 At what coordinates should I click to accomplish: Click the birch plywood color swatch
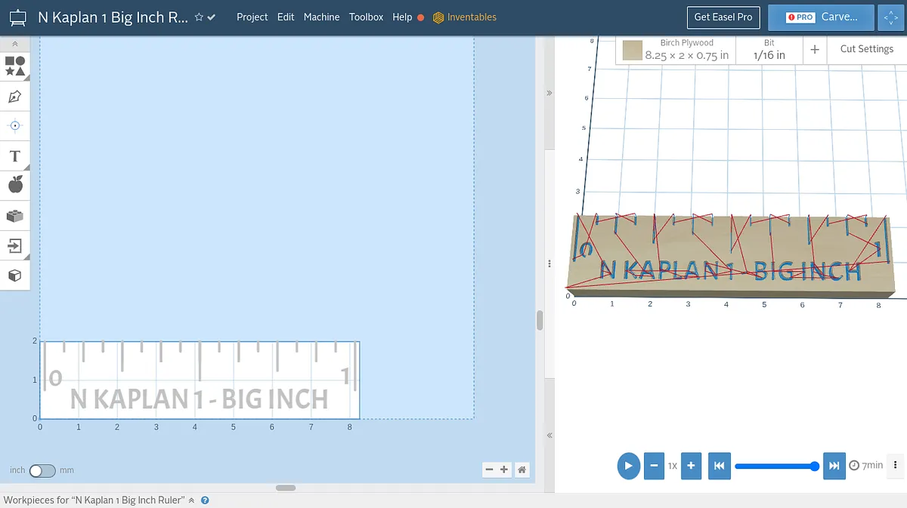click(x=633, y=51)
